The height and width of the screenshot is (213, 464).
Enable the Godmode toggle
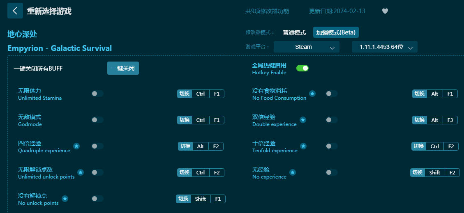(x=97, y=120)
